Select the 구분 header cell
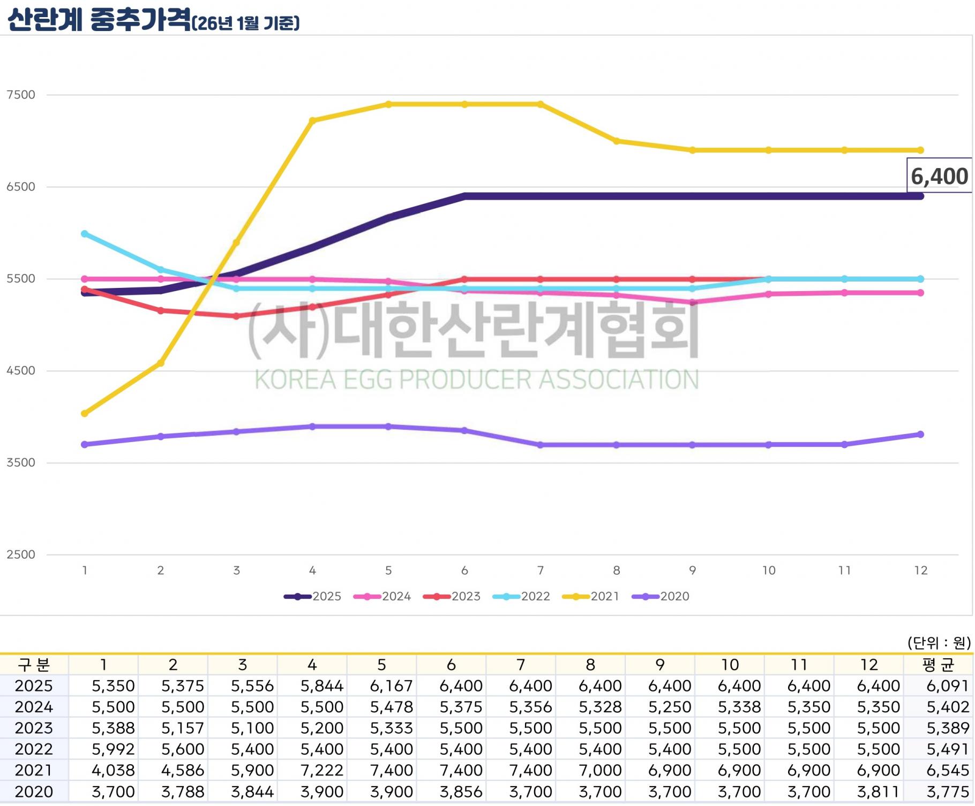 click(x=34, y=665)
